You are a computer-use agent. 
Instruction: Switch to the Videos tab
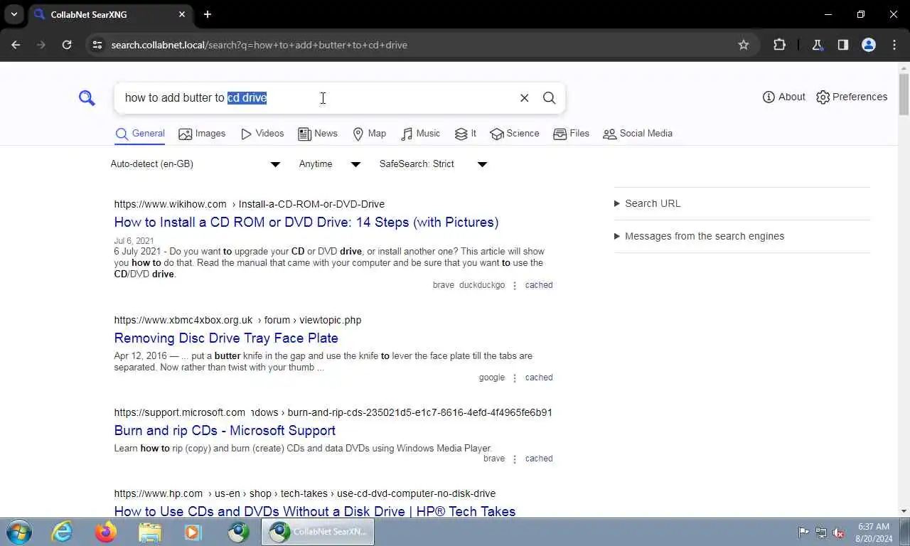[262, 134]
